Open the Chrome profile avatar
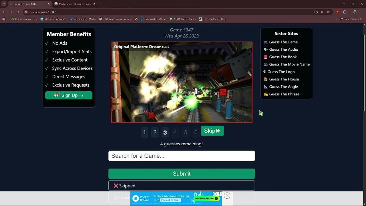 355,12
